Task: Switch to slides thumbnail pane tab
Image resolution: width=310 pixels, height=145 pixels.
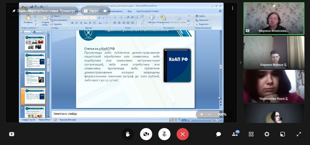Action: (23, 32)
